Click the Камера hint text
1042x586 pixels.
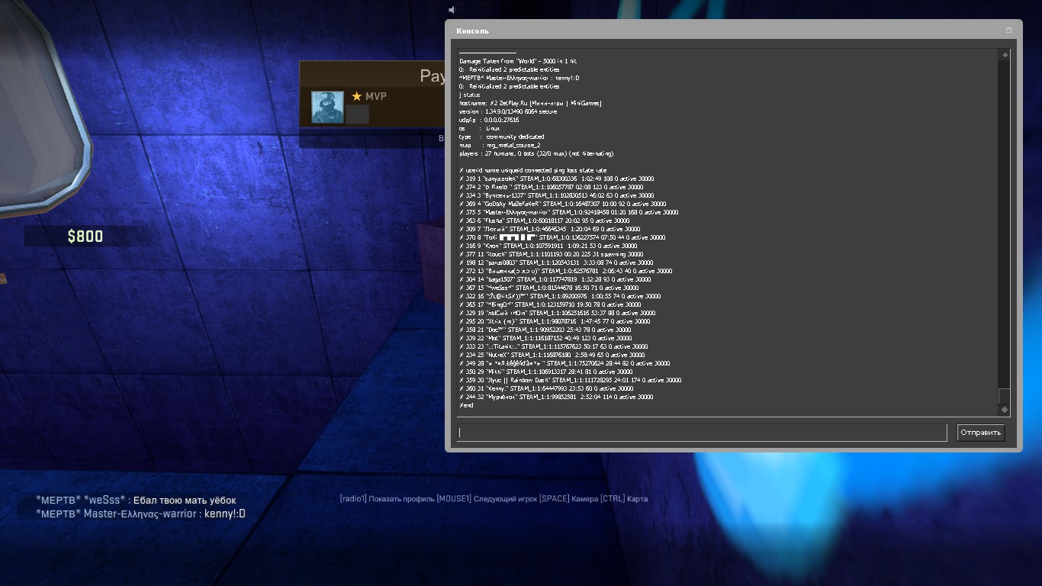click(x=584, y=499)
